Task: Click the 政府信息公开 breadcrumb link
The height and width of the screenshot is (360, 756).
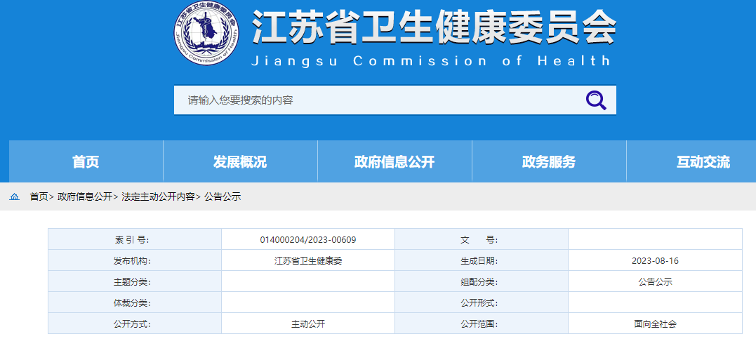Action: pos(85,197)
